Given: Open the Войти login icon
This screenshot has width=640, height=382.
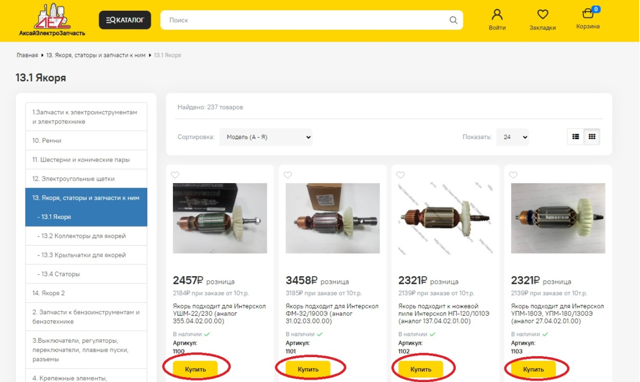Looking at the screenshot, I should tap(497, 20).
